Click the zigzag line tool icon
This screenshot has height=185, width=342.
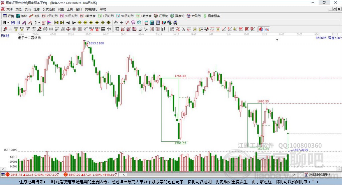(146, 29)
